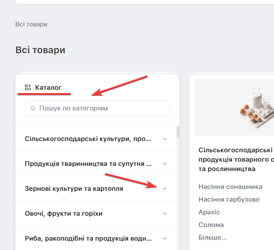The width and height of the screenshot is (274, 250).
Task: Open the Каталог tab
Action: pyautogui.click(x=43, y=87)
